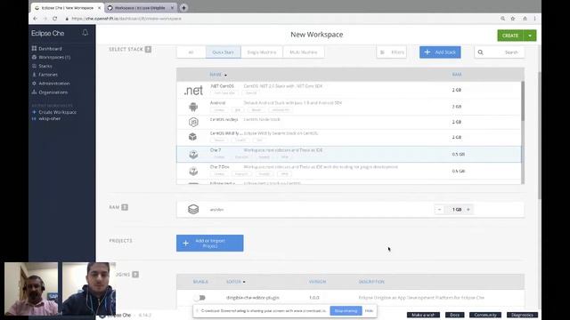Open Organizations in the sidebar
570x320 pixels.
point(53,92)
